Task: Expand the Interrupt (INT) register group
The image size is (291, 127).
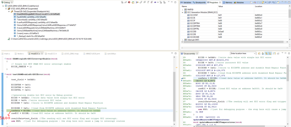Action: click(182, 40)
